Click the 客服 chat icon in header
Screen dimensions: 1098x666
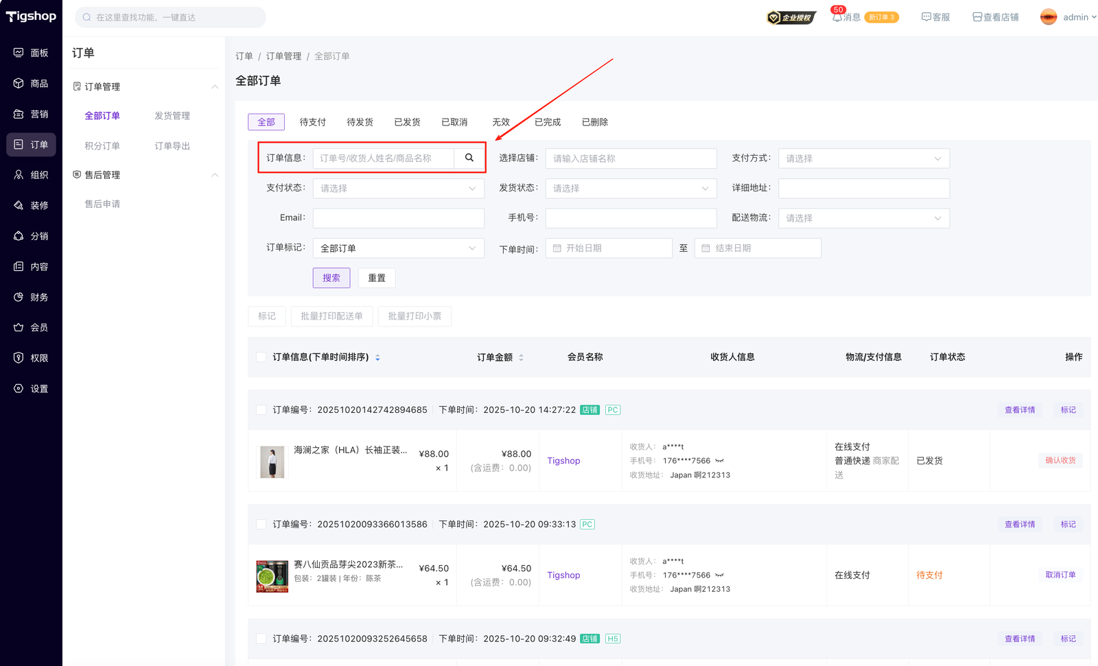(x=926, y=17)
